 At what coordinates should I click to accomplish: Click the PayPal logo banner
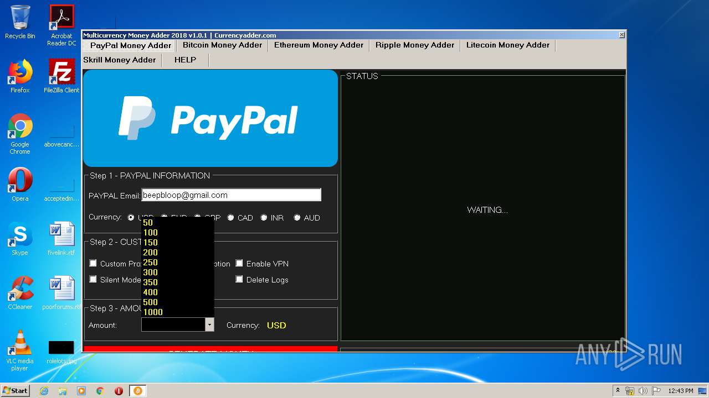coord(210,118)
